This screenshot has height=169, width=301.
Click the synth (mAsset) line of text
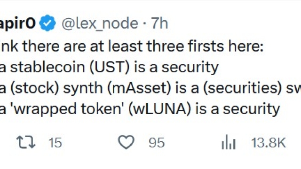tap(150, 88)
